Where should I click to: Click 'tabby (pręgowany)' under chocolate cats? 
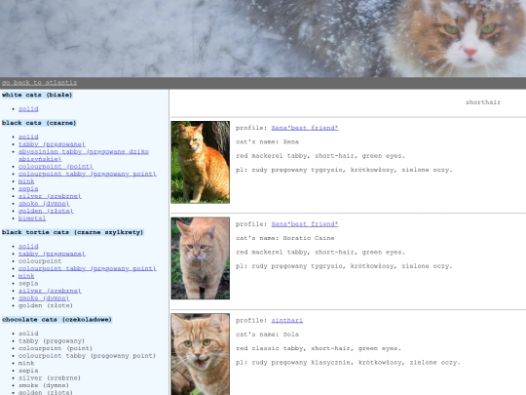tap(52, 340)
